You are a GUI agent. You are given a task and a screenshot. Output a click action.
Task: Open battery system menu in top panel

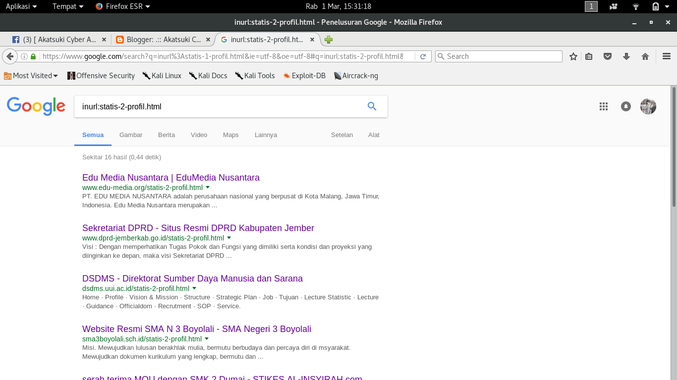660,6
